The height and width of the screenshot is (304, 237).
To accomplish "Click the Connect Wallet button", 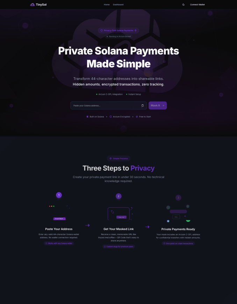I will pos(197,5).
